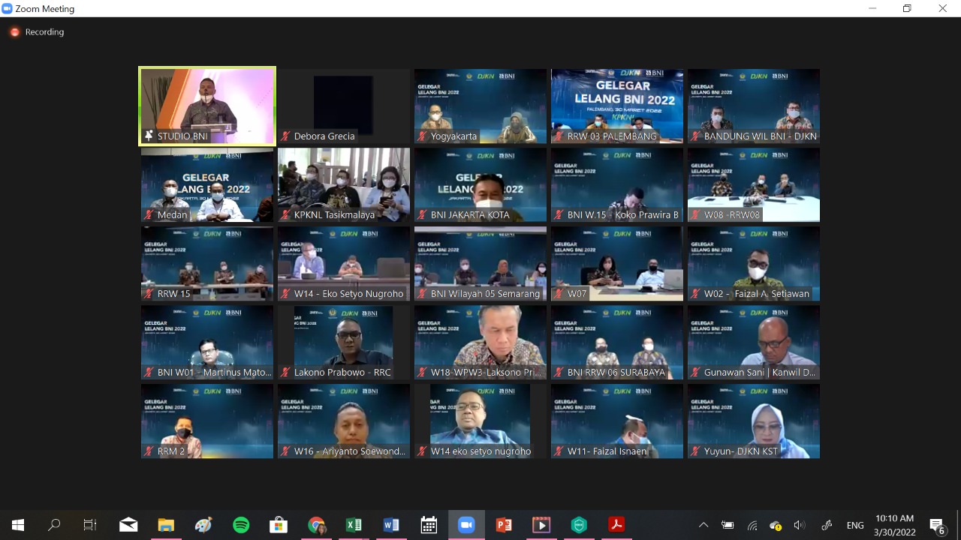The height and width of the screenshot is (540, 961).
Task: Click muted mic icon on Medan tile
Action: (x=149, y=215)
